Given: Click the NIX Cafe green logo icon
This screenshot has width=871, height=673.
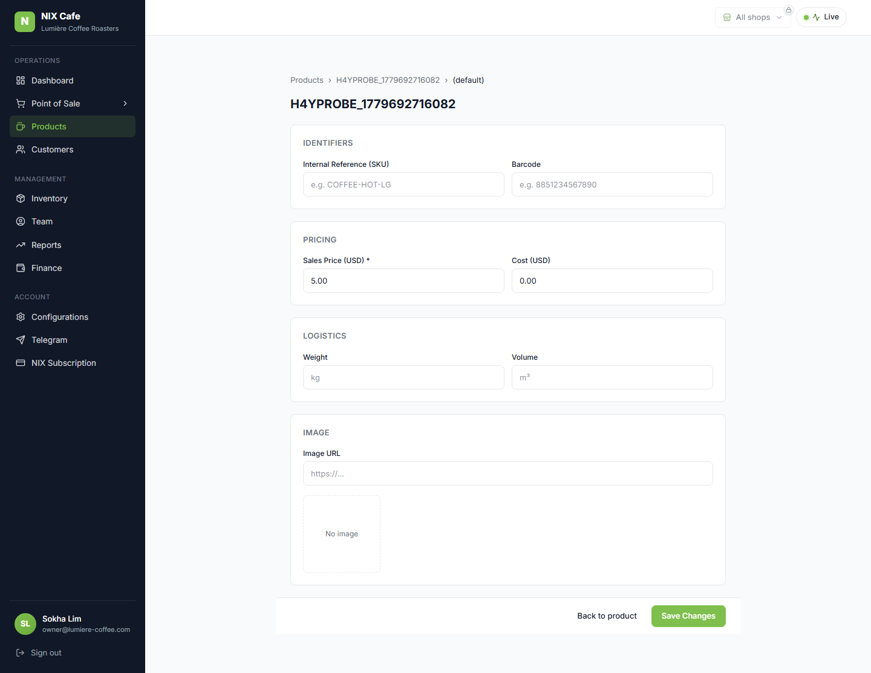Looking at the screenshot, I should 25,21.
